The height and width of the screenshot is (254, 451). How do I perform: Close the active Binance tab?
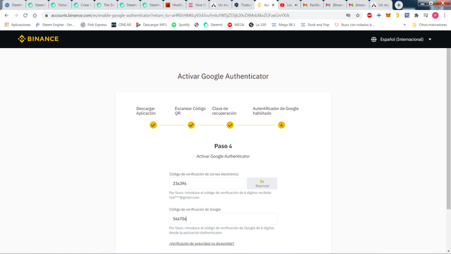point(273,5)
